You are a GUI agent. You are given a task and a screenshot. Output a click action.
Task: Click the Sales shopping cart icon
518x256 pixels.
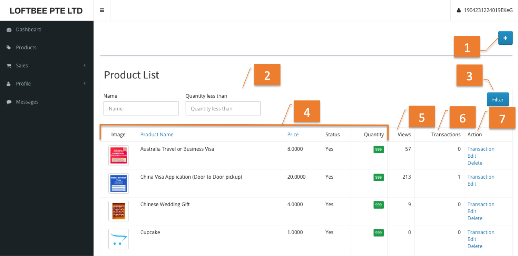coord(9,66)
